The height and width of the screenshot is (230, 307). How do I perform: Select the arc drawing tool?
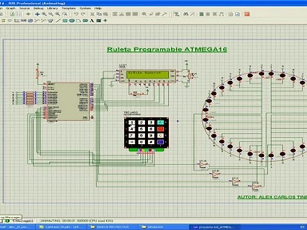pyautogui.click(x=79, y=20)
